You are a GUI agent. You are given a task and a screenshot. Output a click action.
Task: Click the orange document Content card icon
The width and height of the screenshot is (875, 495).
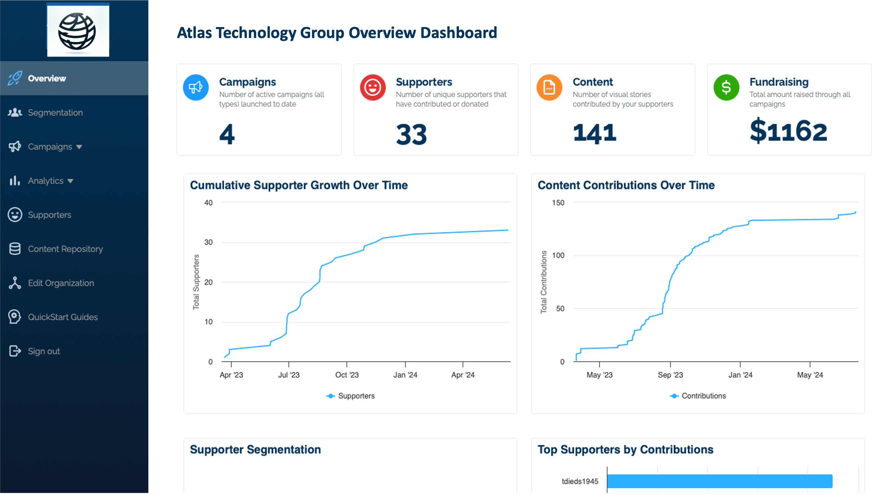click(x=549, y=87)
